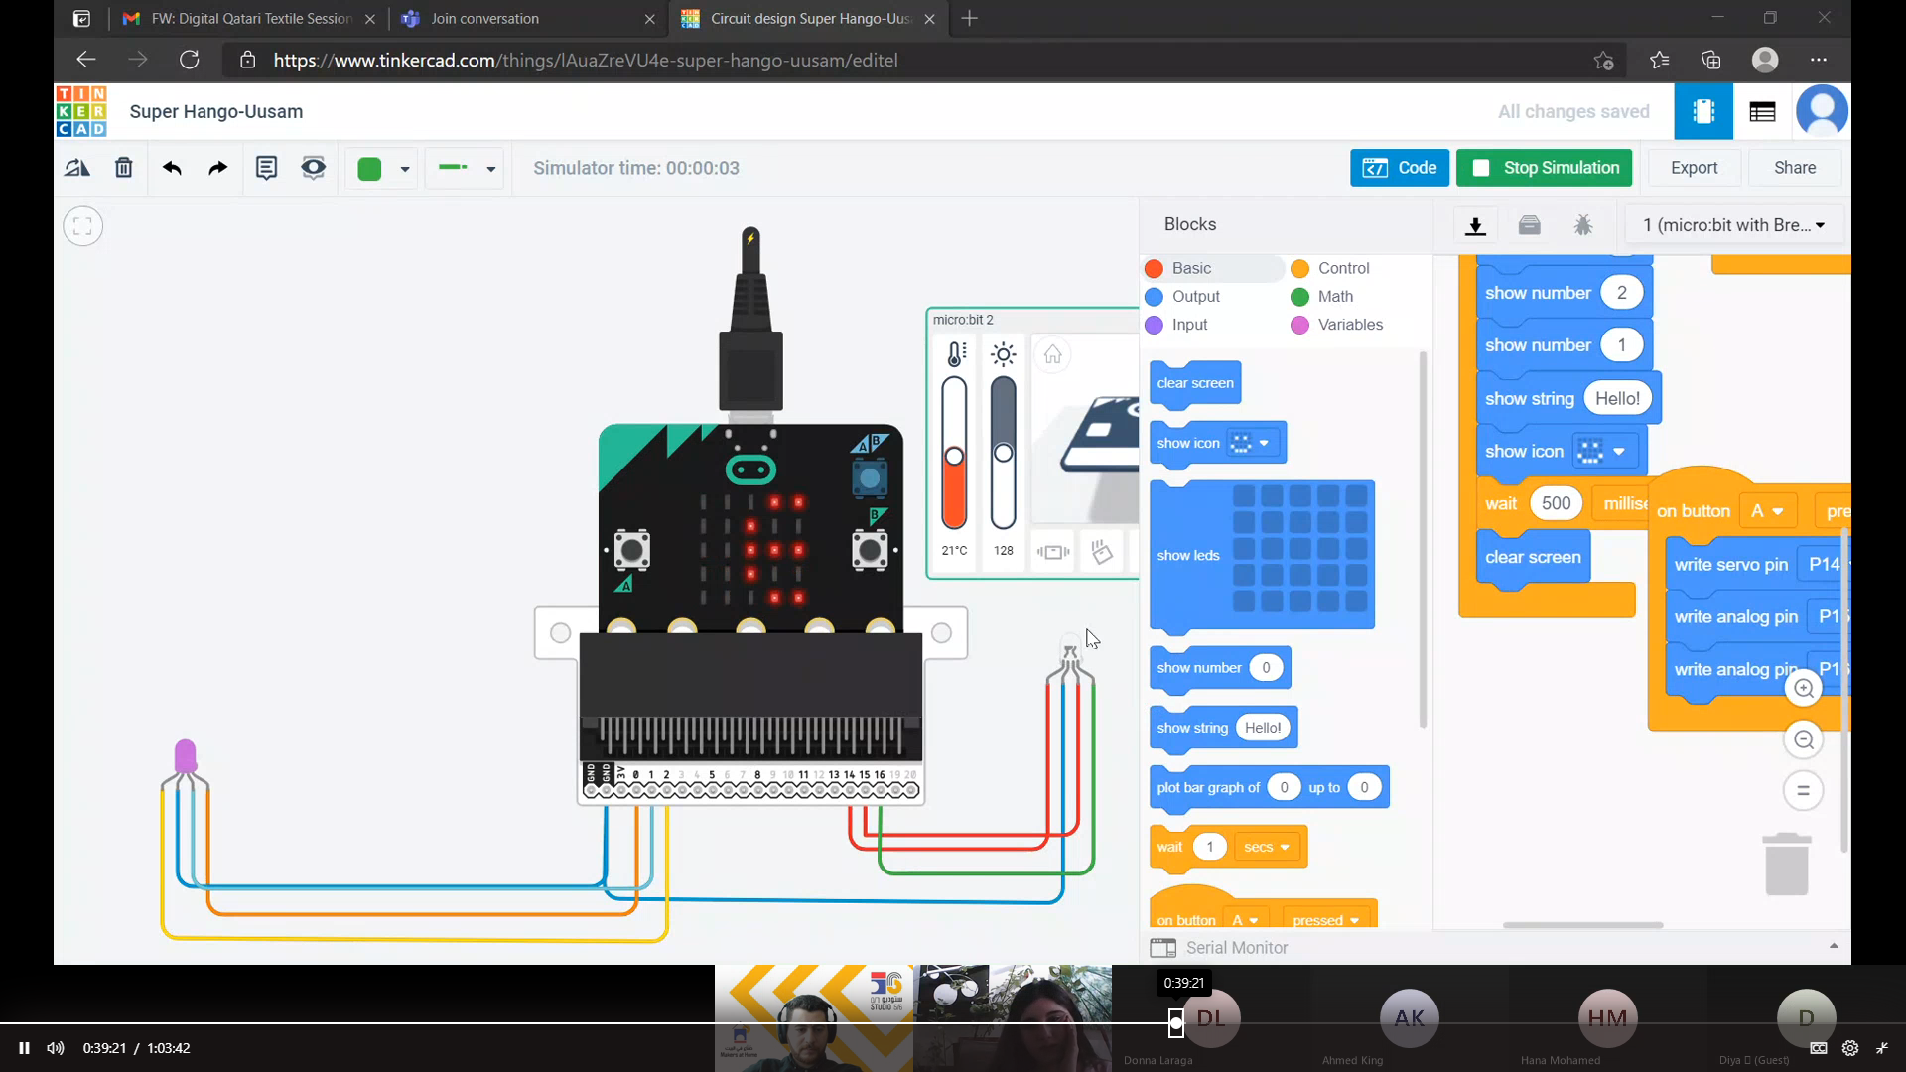The width and height of the screenshot is (1906, 1072).
Task: Click the workspace trash can
Action: 1787,864
